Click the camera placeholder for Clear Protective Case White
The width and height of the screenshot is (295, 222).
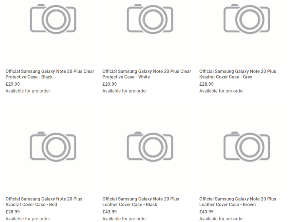tap(150, 19)
